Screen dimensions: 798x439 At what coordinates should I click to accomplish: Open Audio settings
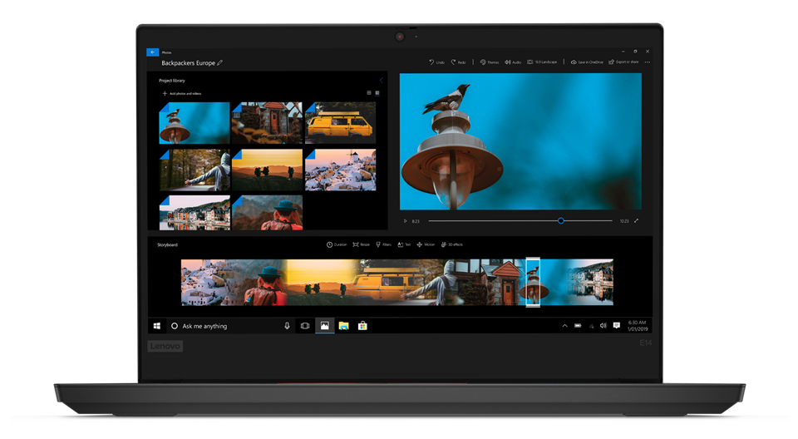513,62
